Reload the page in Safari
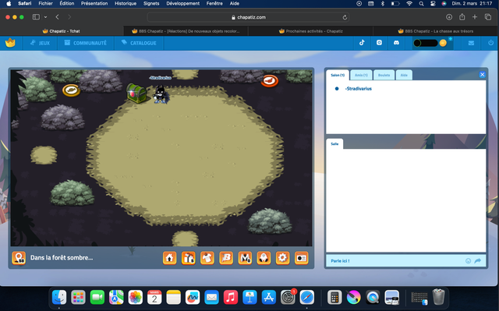The image size is (499, 311). tap(345, 17)
